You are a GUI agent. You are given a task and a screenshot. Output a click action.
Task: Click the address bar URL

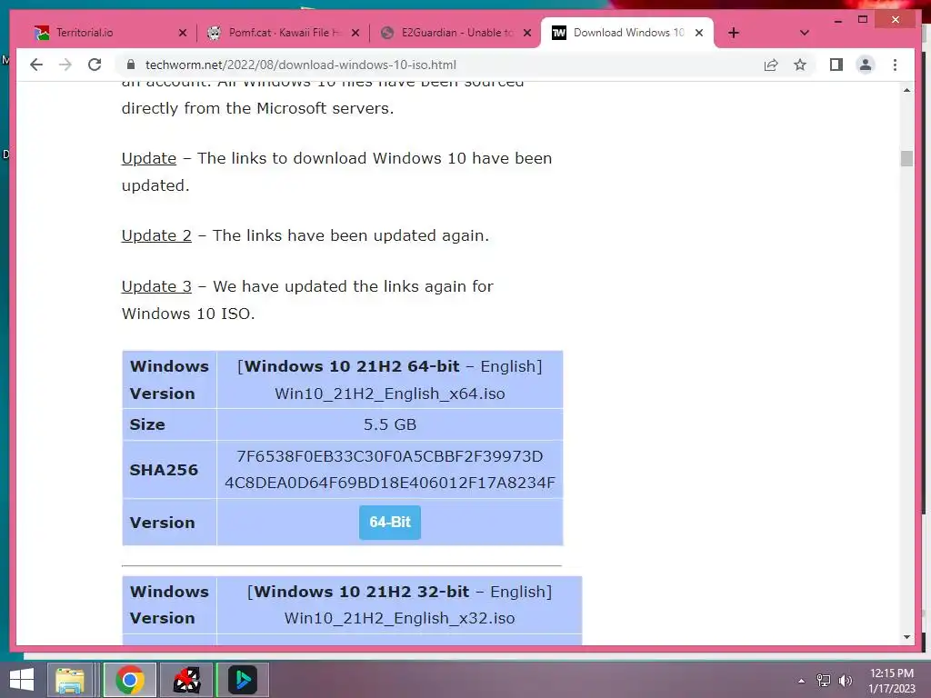click(x=300, y=65)
